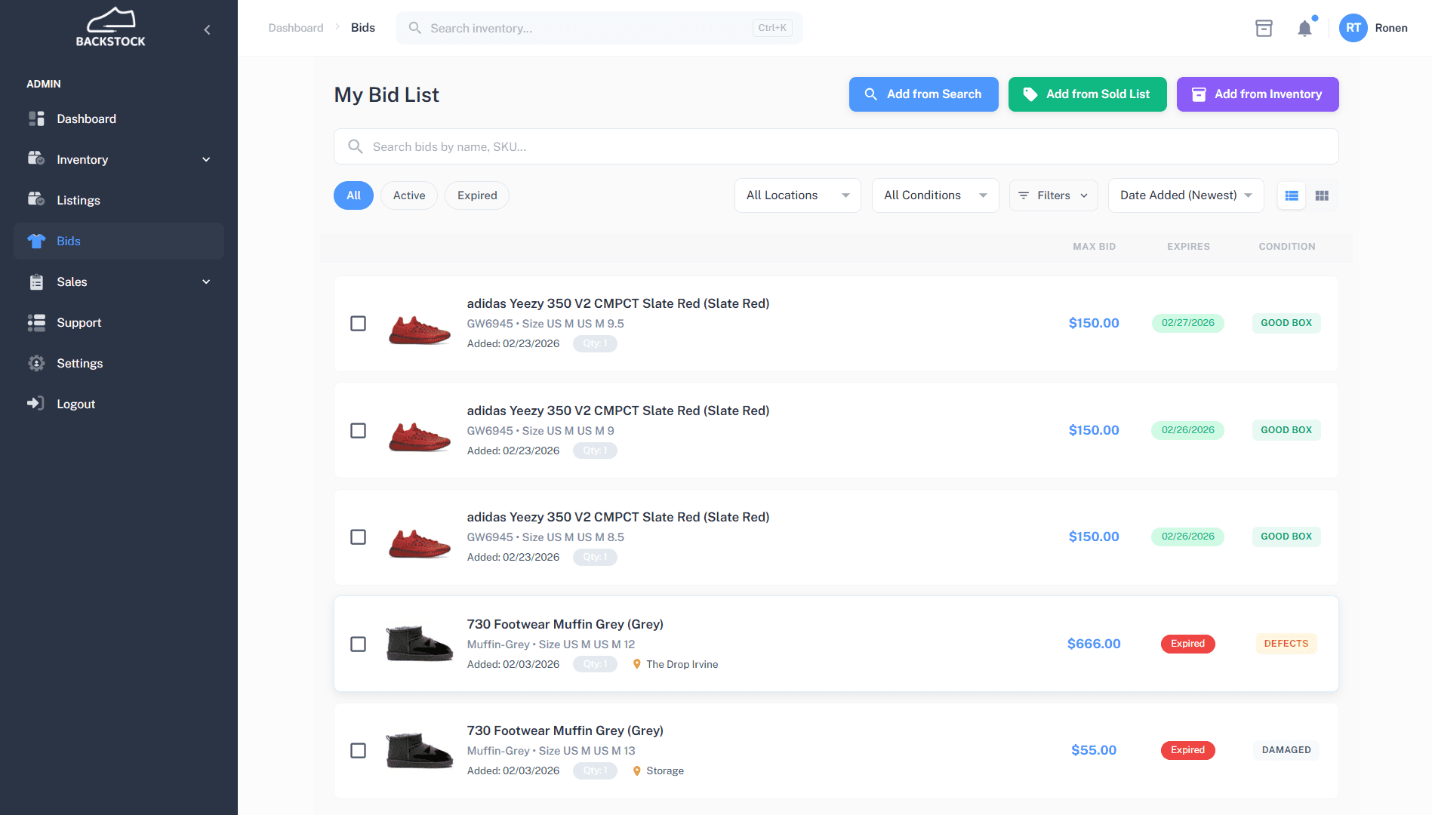The width and height of the screenshot is (1432, 815).
Task: Open the Support section
Action: (79, 322)
